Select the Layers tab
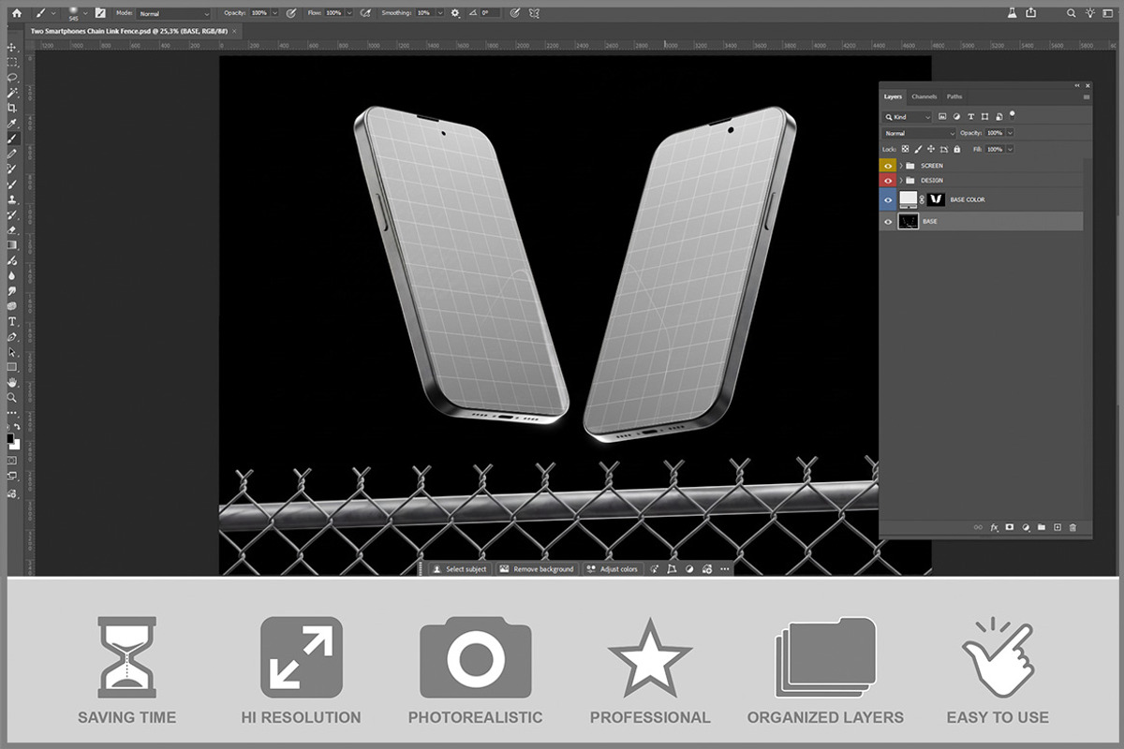 (893, 96)
